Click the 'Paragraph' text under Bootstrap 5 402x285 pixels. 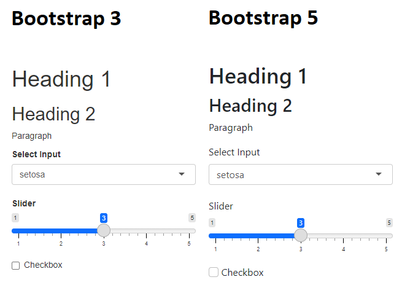(231, 128)
